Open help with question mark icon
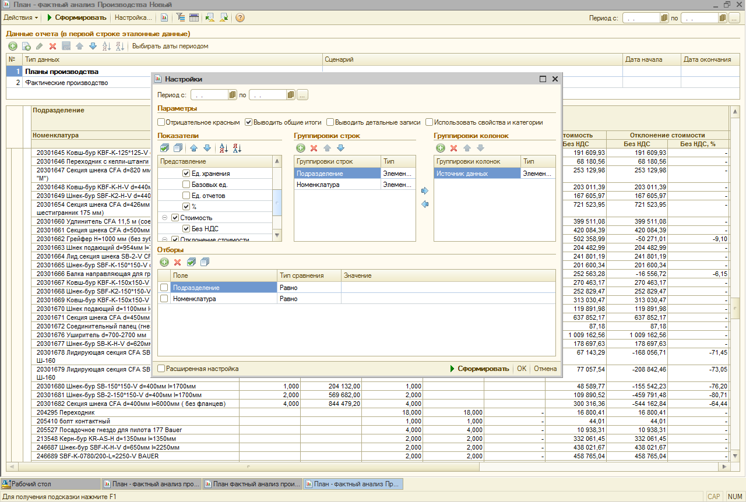 point(240,17)
